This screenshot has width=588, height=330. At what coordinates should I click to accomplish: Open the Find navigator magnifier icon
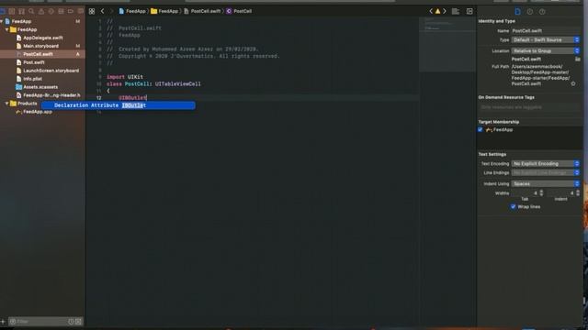pyautogui.click(x=31, y=12)
